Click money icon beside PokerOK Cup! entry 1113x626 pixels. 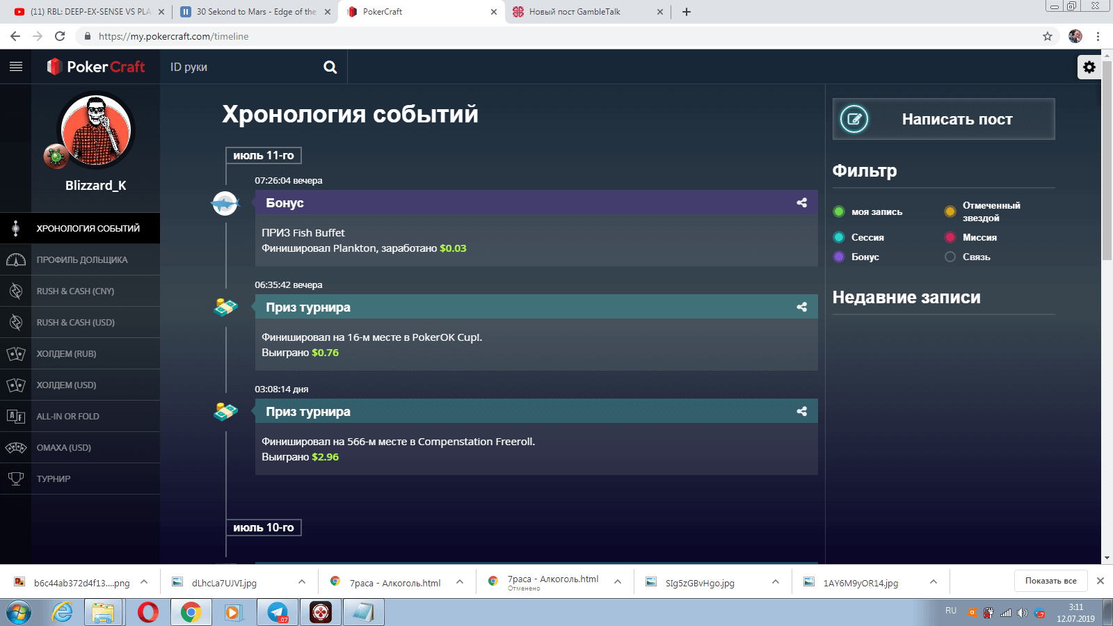pos(225,307)
